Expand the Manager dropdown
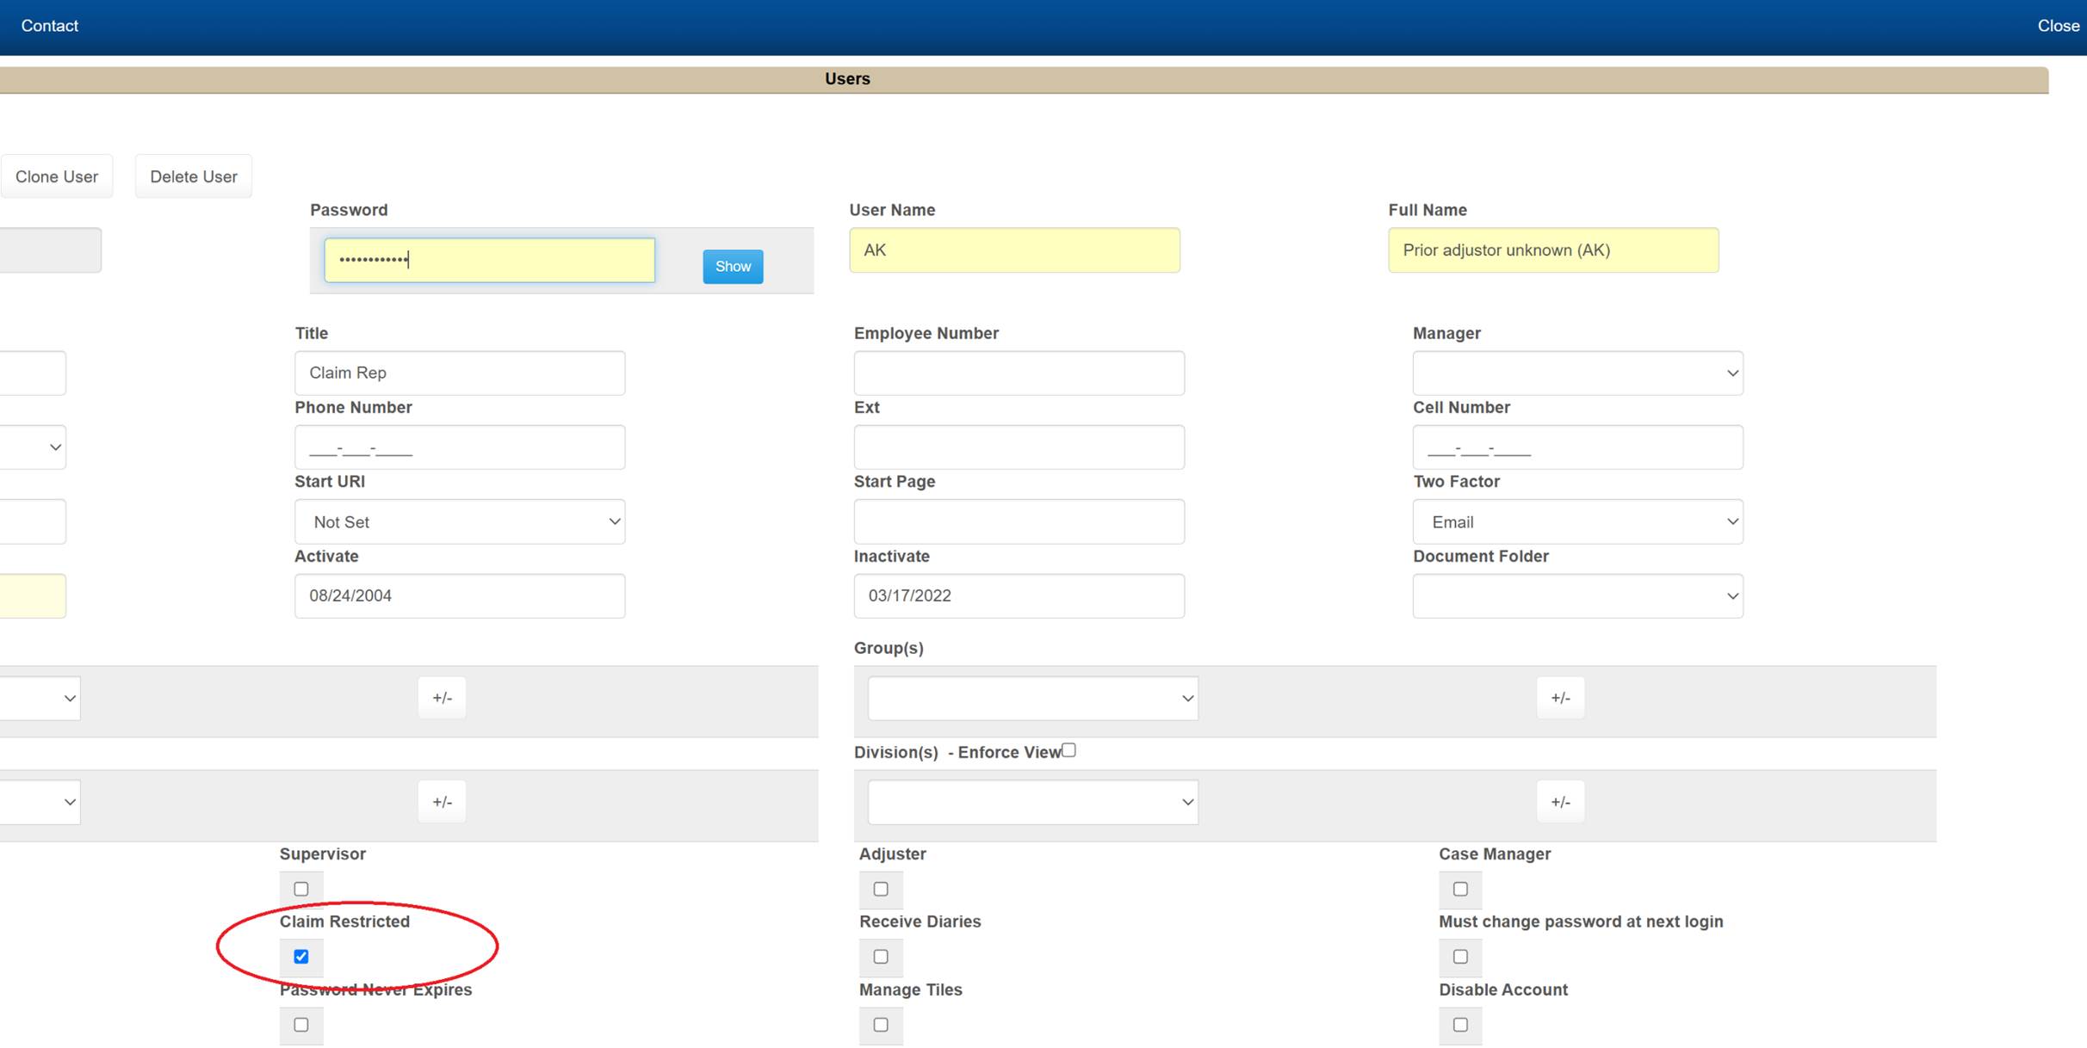Viewport: 2087px width, 1048px height. [x=1577, y=373]
